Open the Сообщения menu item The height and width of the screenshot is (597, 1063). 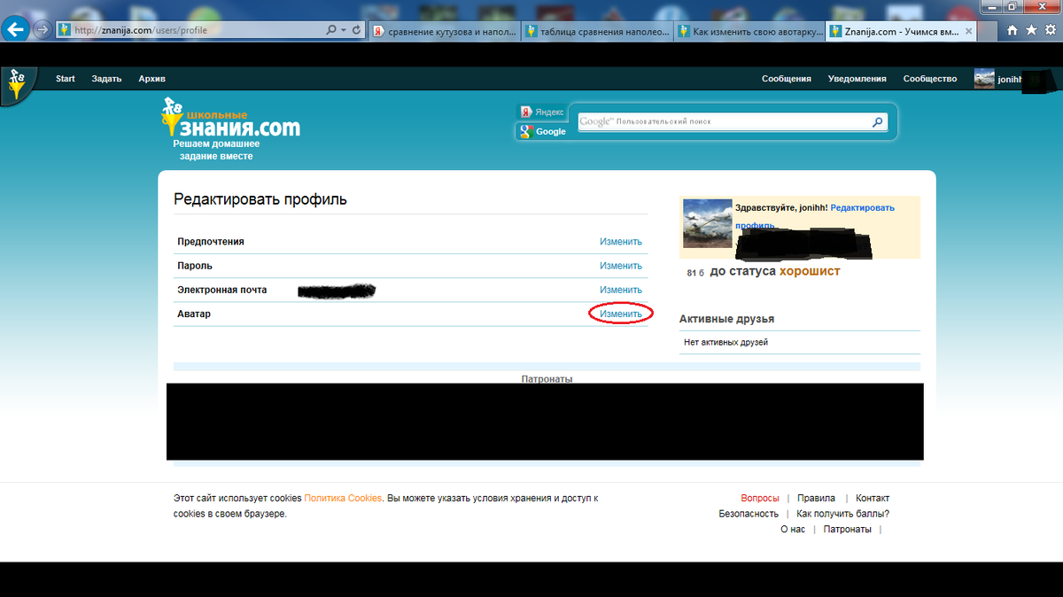pyautogui.click(x=786, y=79)
